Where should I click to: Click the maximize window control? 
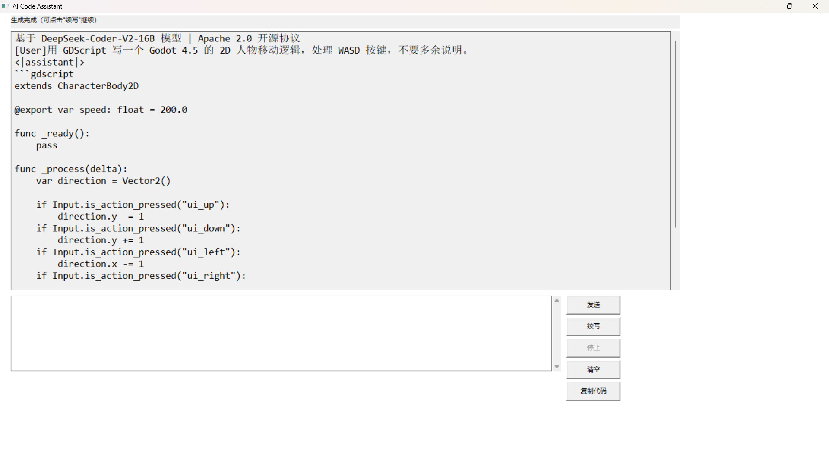[x=790, y=6]
